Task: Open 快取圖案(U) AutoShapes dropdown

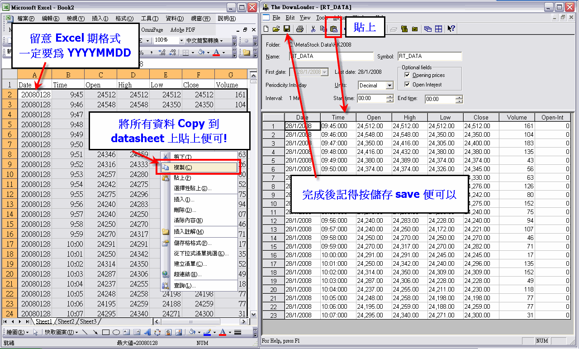Action: (x=61, y=332)
